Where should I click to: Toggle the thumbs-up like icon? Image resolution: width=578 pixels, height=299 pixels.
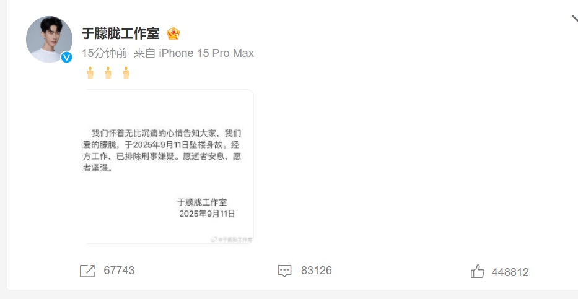point(478,271)
